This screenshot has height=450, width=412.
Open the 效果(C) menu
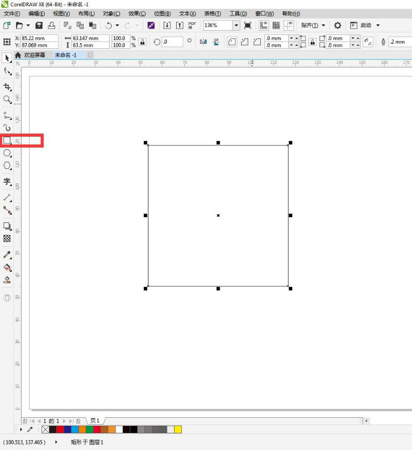coord(137,14)
